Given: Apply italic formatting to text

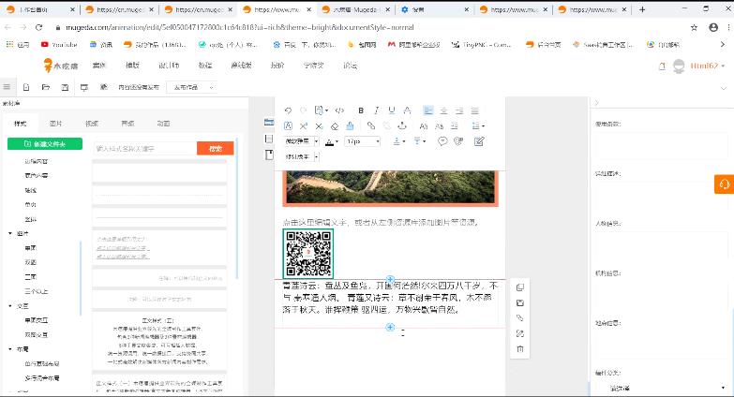Looking at the screenshot, I should pos(377,110).
